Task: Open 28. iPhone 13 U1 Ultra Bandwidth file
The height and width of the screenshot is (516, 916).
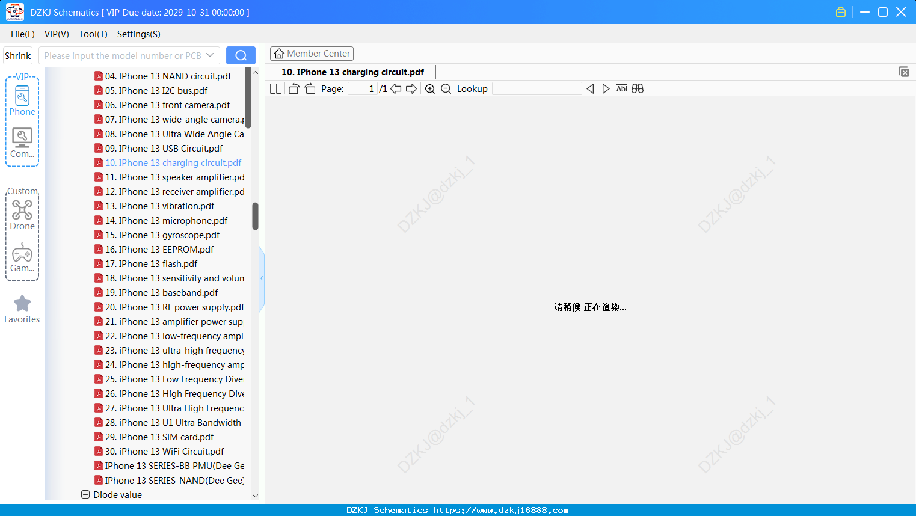Action: (x=174, y=423)
